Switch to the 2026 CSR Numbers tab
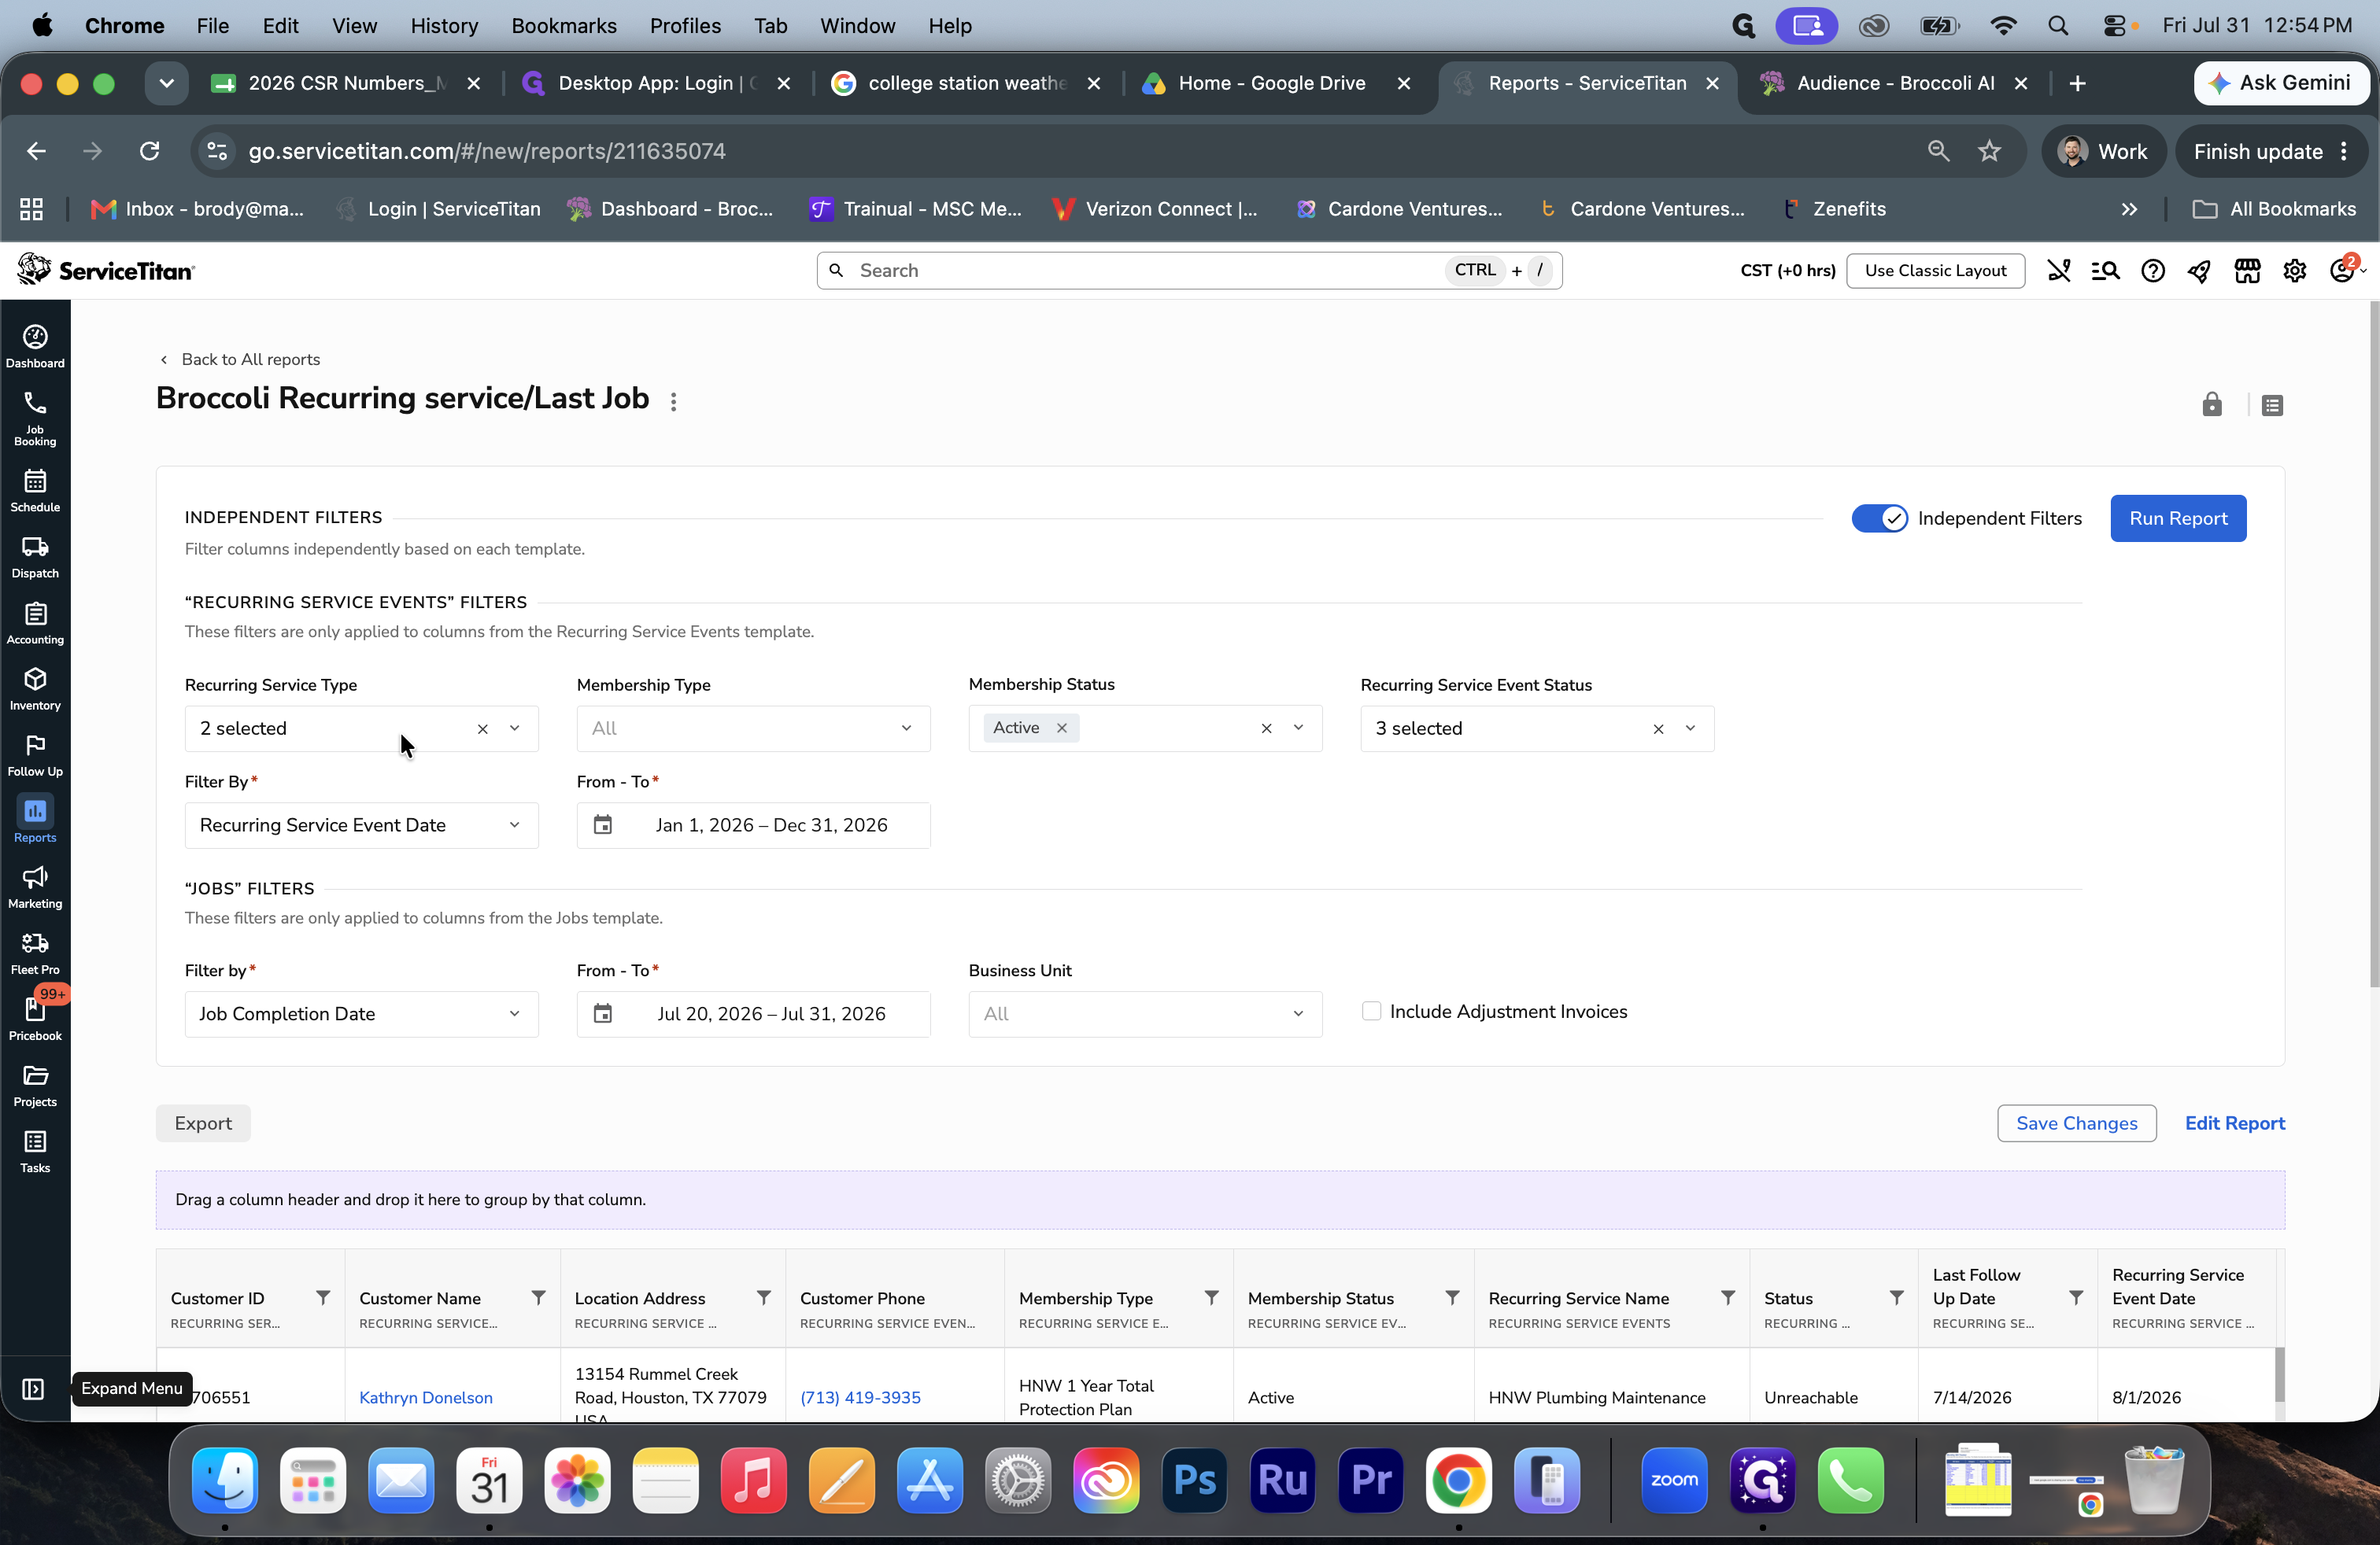 pos(346,83)
